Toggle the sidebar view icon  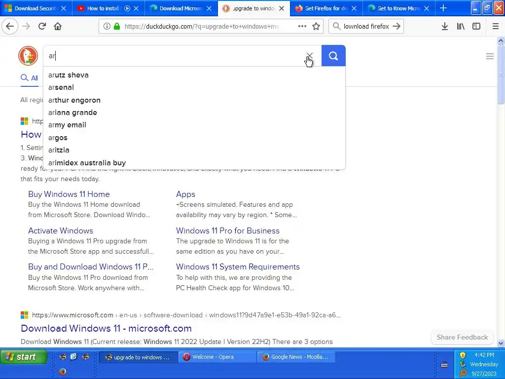point(476,27)
